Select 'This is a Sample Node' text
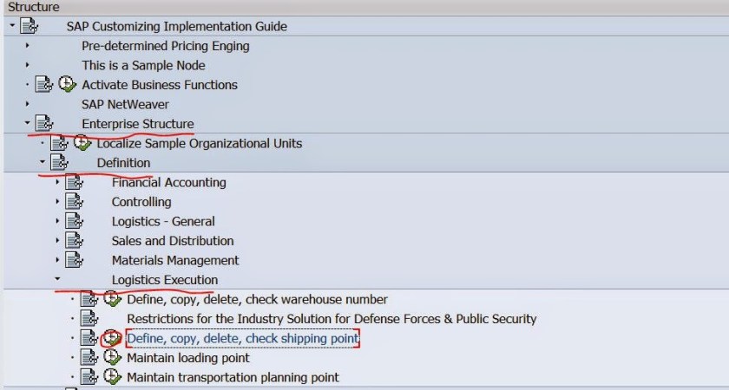 point(144,66)
